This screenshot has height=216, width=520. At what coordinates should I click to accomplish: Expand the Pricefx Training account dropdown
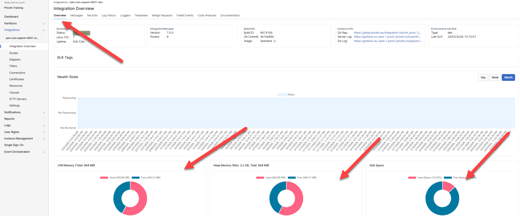[40, 8]
